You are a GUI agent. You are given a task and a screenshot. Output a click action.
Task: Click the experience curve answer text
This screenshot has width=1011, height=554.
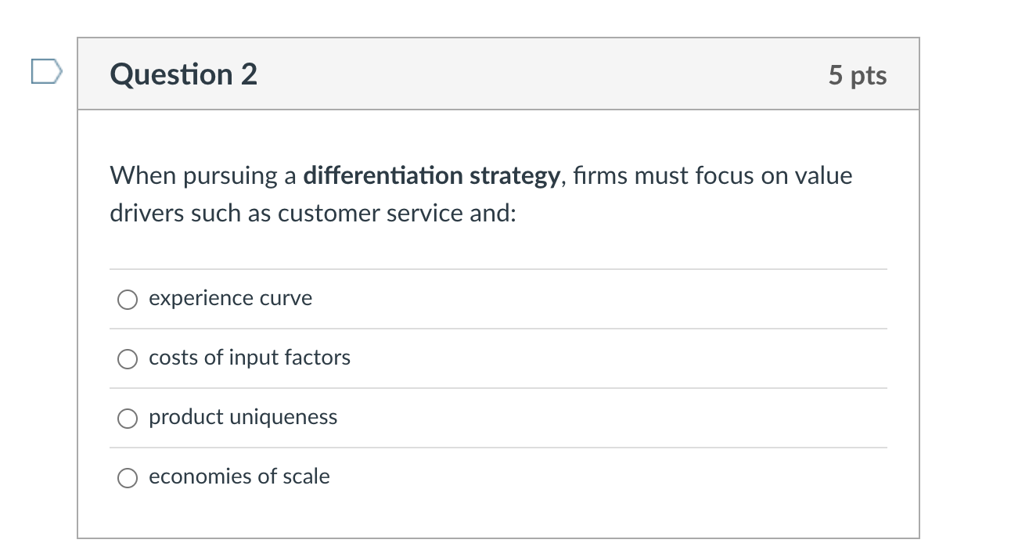coord(230,298)
